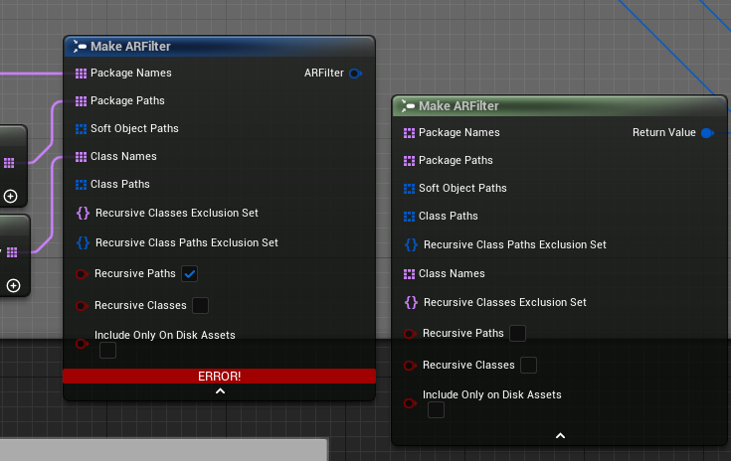Image resolution: width=731 pixels, height=461 pixels.
Task: Collapse right Make ARFilter node advanced pins
Action: pyautogui.click(x=560, y=436)
